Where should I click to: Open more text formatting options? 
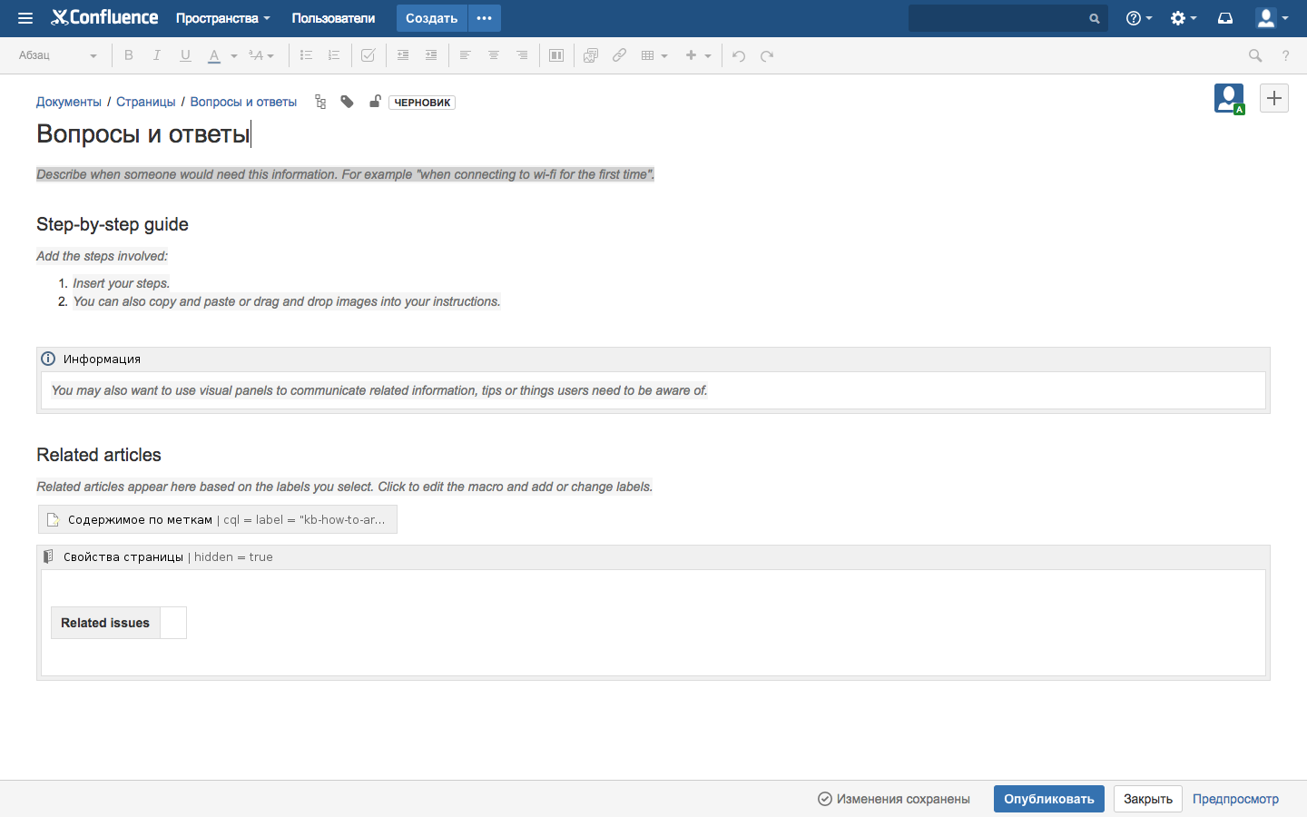click(x=261, y=55)
